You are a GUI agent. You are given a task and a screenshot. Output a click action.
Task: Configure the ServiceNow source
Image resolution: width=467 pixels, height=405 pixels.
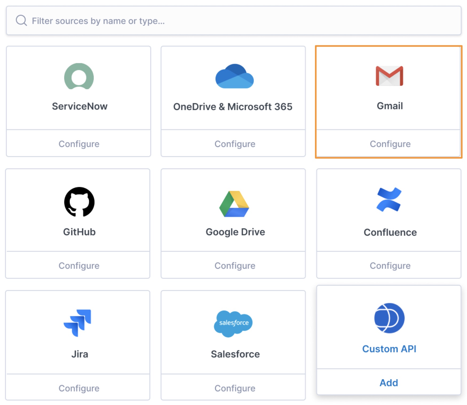(79, 144)
